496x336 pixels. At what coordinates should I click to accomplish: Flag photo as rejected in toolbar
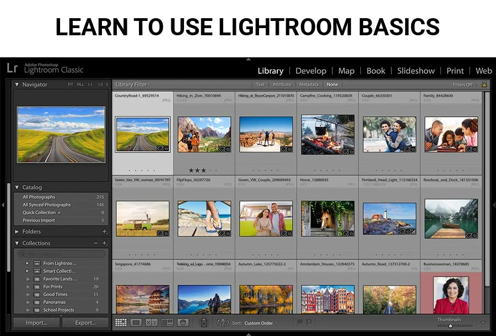pyautogui.click(x=309, y=322)
